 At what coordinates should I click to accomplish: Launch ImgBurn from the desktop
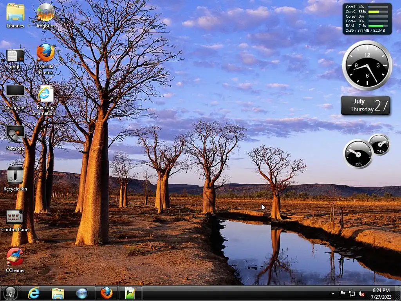tap(45, 15)
